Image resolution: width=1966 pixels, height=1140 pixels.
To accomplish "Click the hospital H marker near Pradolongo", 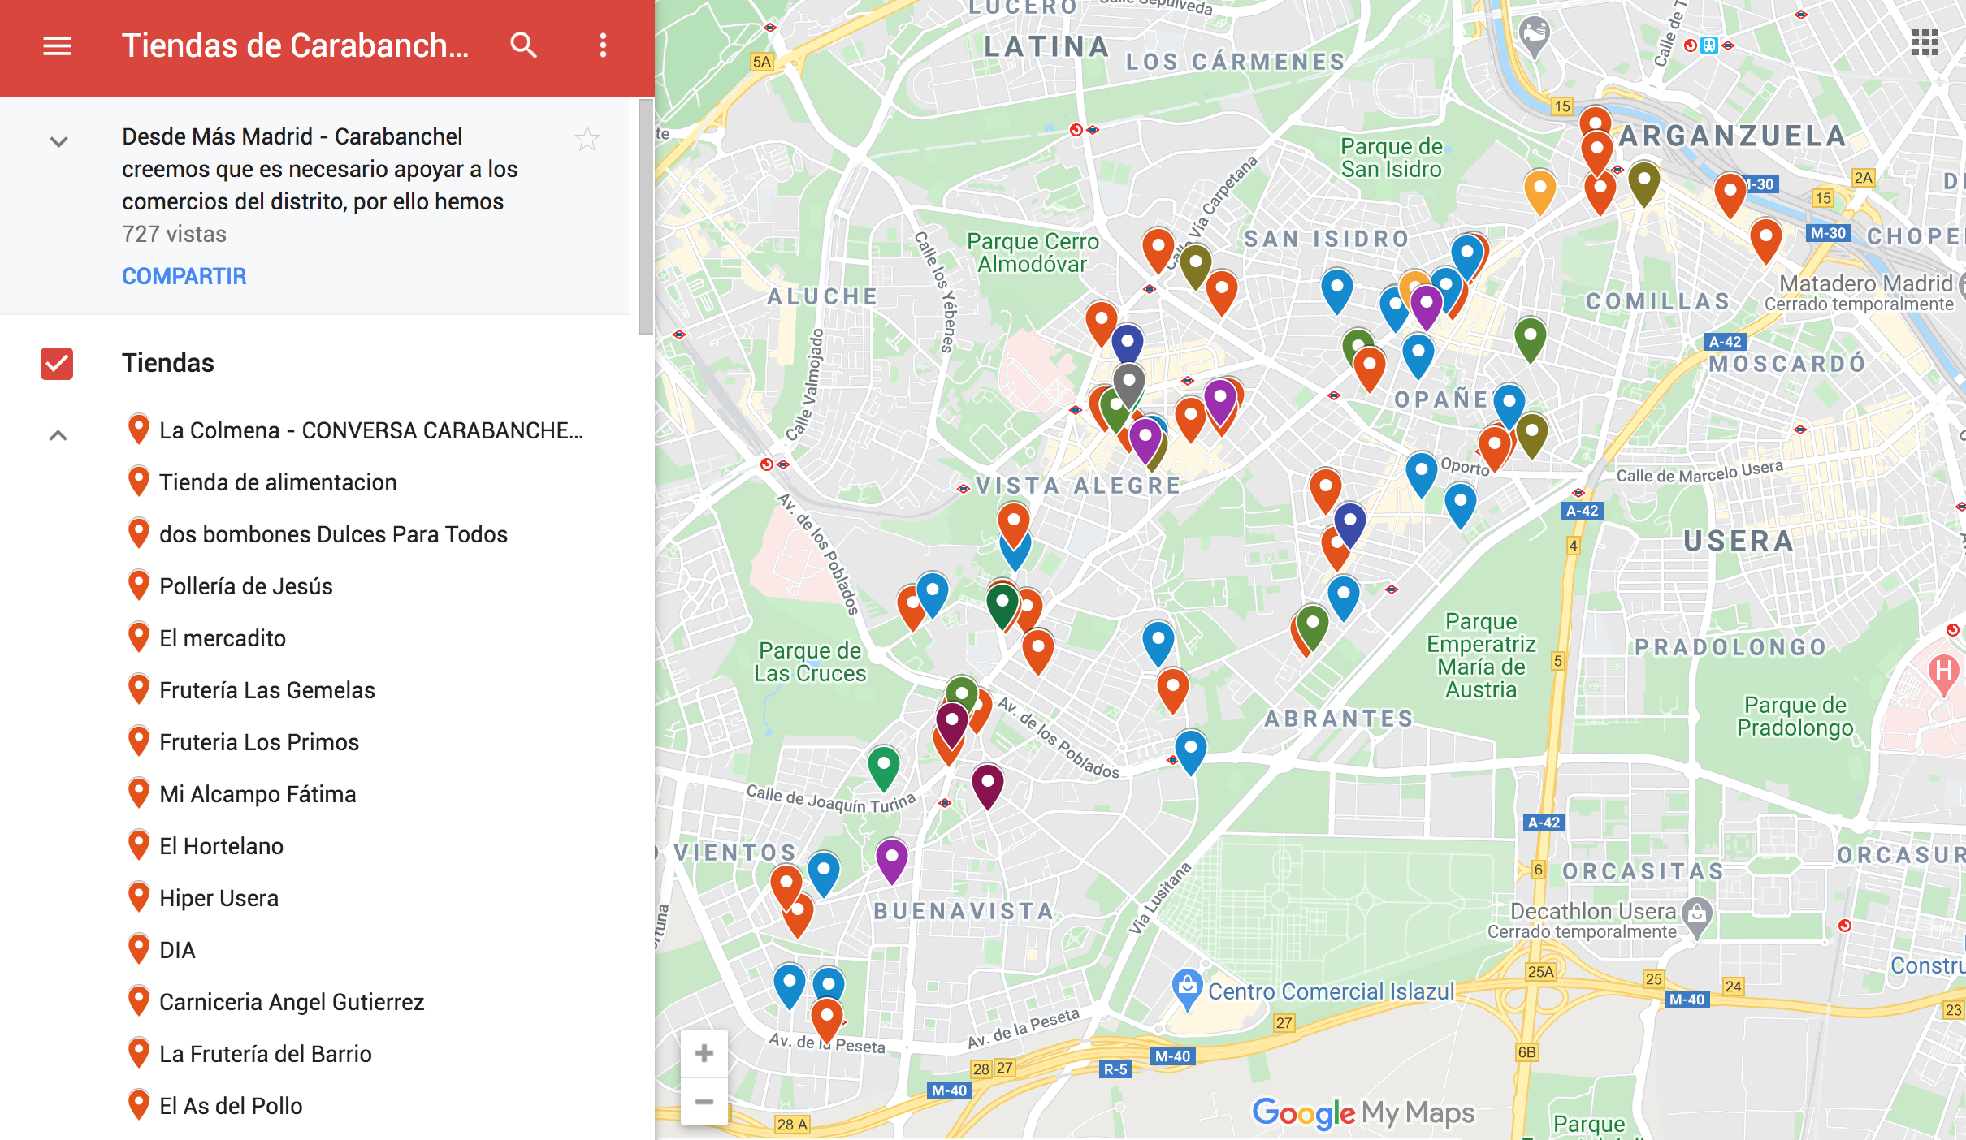I will point(1943,673).
